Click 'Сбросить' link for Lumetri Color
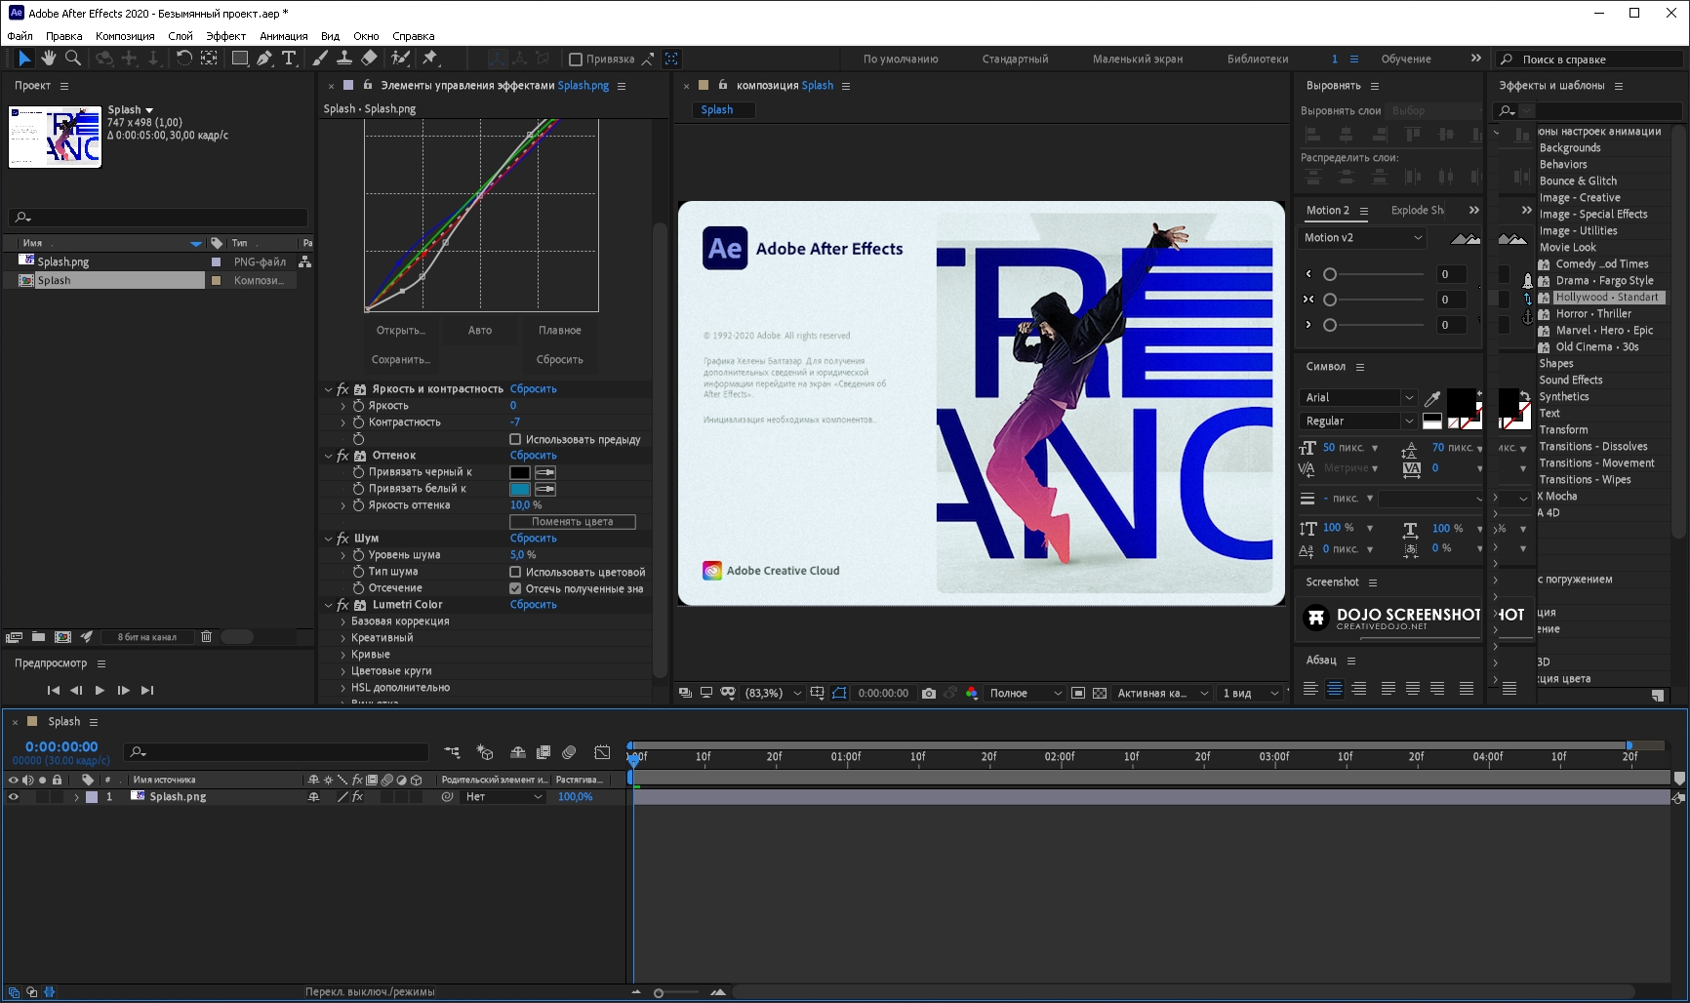The image size is (1690, 1003). point(533,605)
